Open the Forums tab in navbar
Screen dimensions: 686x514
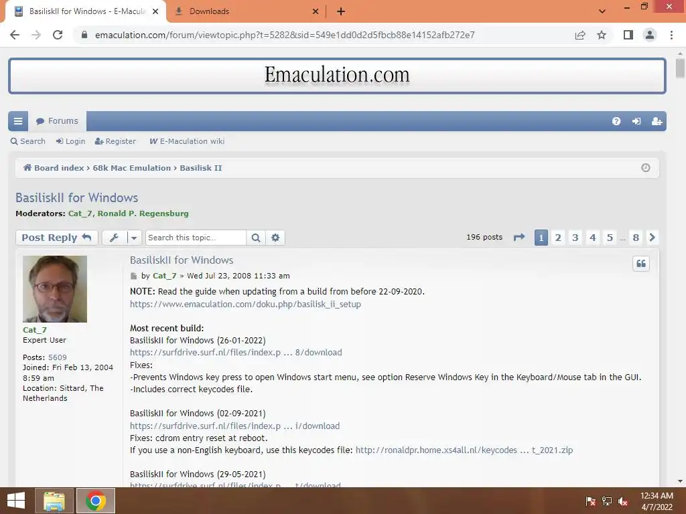pos(58,121)
